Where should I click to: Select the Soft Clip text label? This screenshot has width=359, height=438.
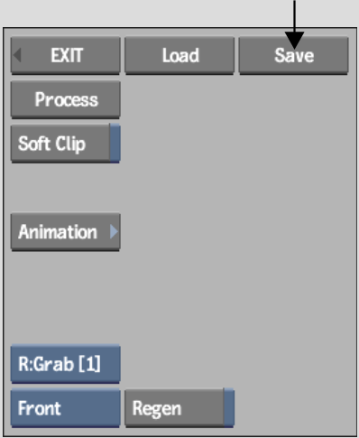pos(51,144)
